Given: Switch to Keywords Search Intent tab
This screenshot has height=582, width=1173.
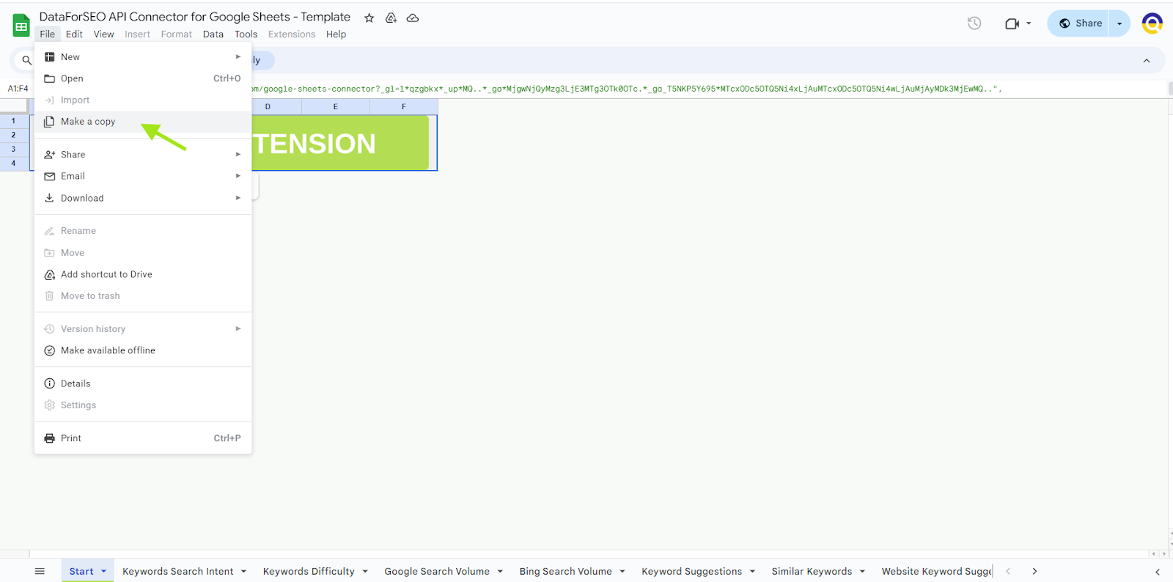Looking at the screenshot, I should (x=178, y=572).
